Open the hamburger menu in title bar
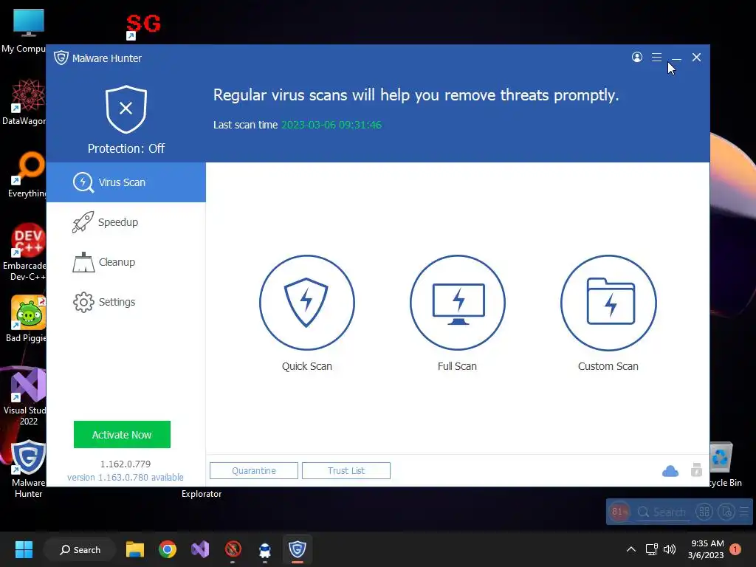This screenshot has width=756, height=567. (x=656, y=58)
